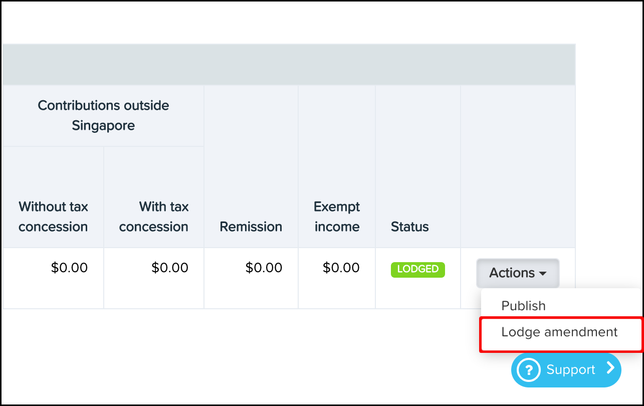The image size is (644, 406).
Task: Click the green LODGED status badge
Action: (417, 269)
